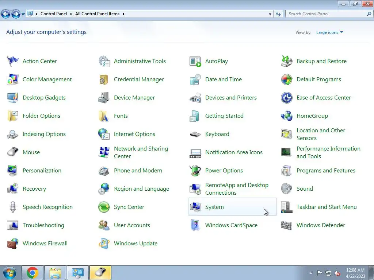Image resolution: width=374 pixels, height=280 pixels.
Task: Open the Administrative Tools gear icon
Action: point(104,61)
